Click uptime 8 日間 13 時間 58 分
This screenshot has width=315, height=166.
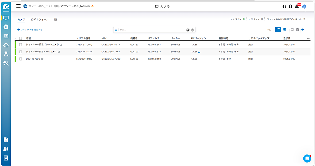229,45
